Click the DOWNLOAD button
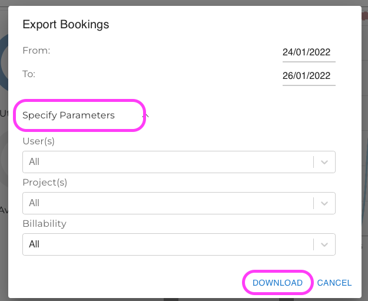This screenshot has height=301, width=368. [x=277, y=283]
